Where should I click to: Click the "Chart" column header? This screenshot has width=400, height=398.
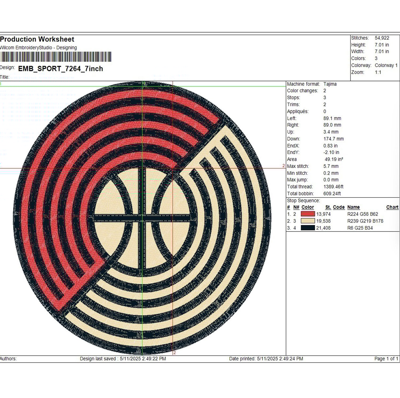(392, 207)
